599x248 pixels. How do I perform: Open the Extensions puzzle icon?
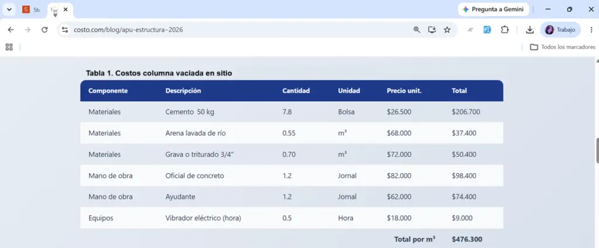[505, 30]
